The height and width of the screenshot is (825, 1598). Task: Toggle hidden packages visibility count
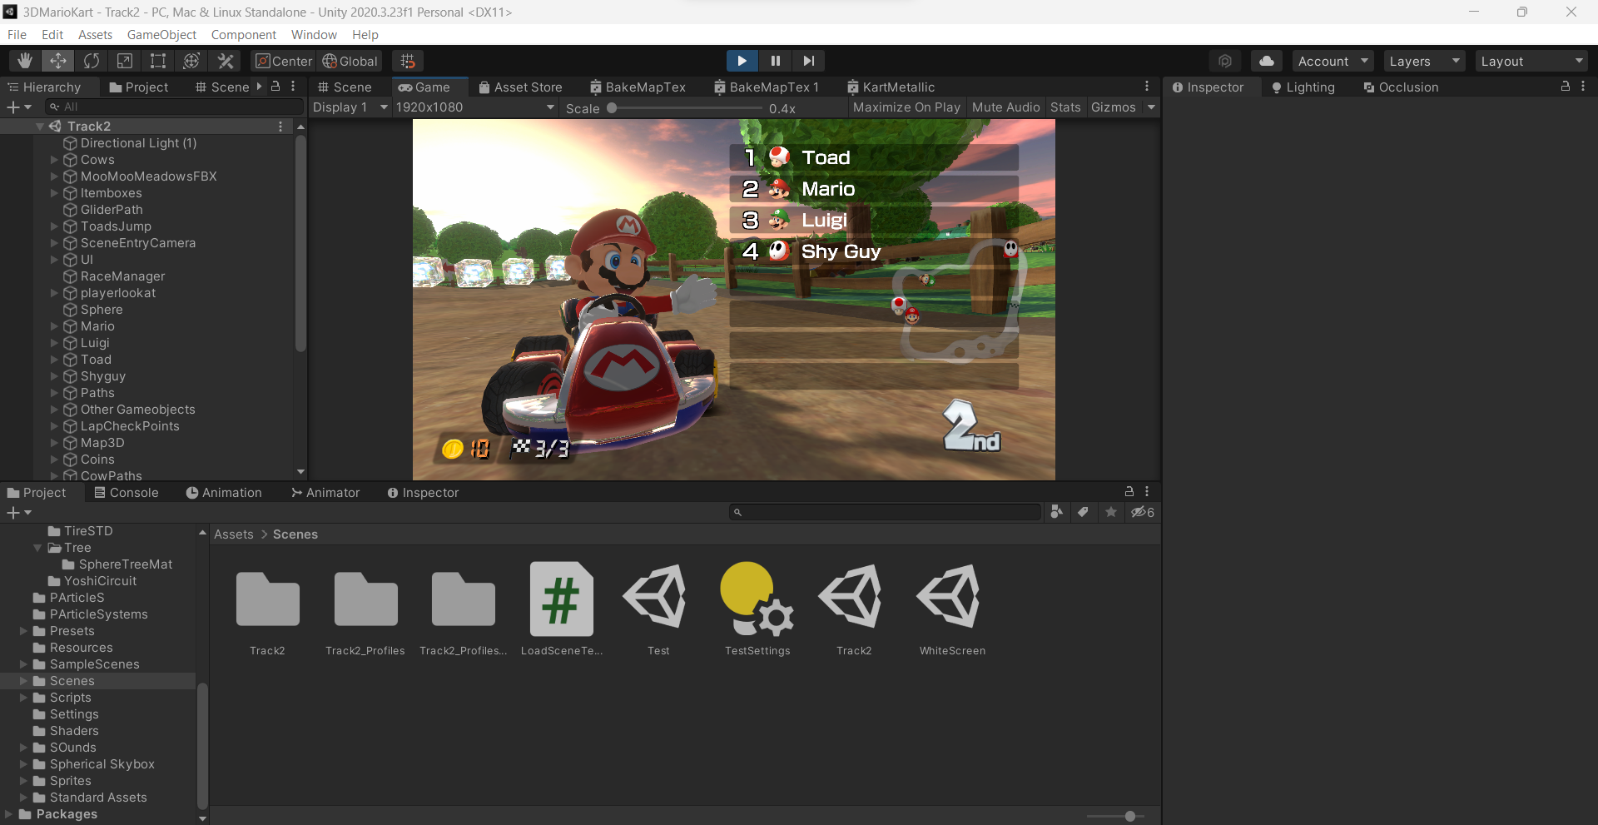(1143, 512)
